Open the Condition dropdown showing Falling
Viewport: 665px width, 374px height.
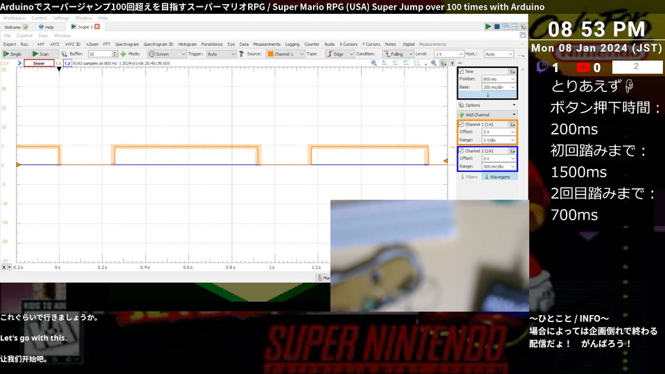pyautogui.click(x=398, y=54)
